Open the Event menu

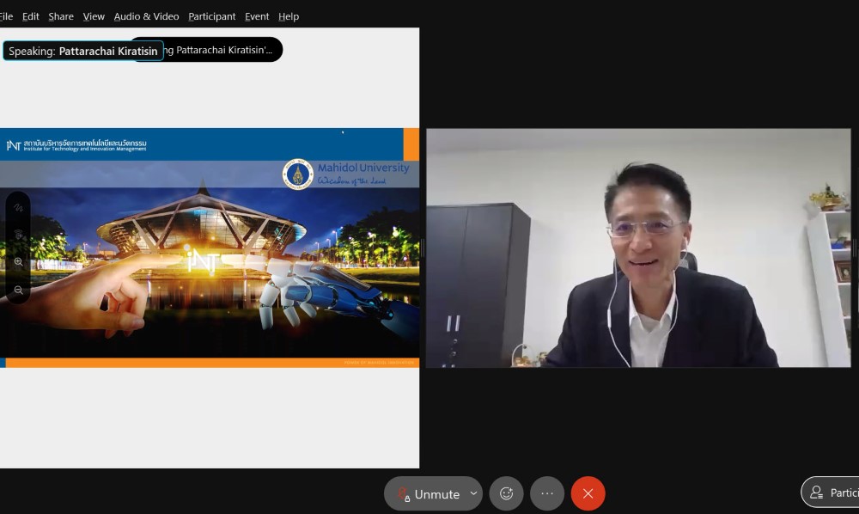tap(257, 16)
